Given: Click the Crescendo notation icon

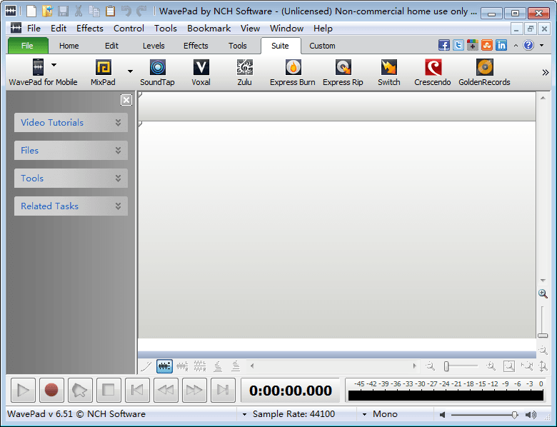Looking at the screenshot, I should [x=433, y=72].
